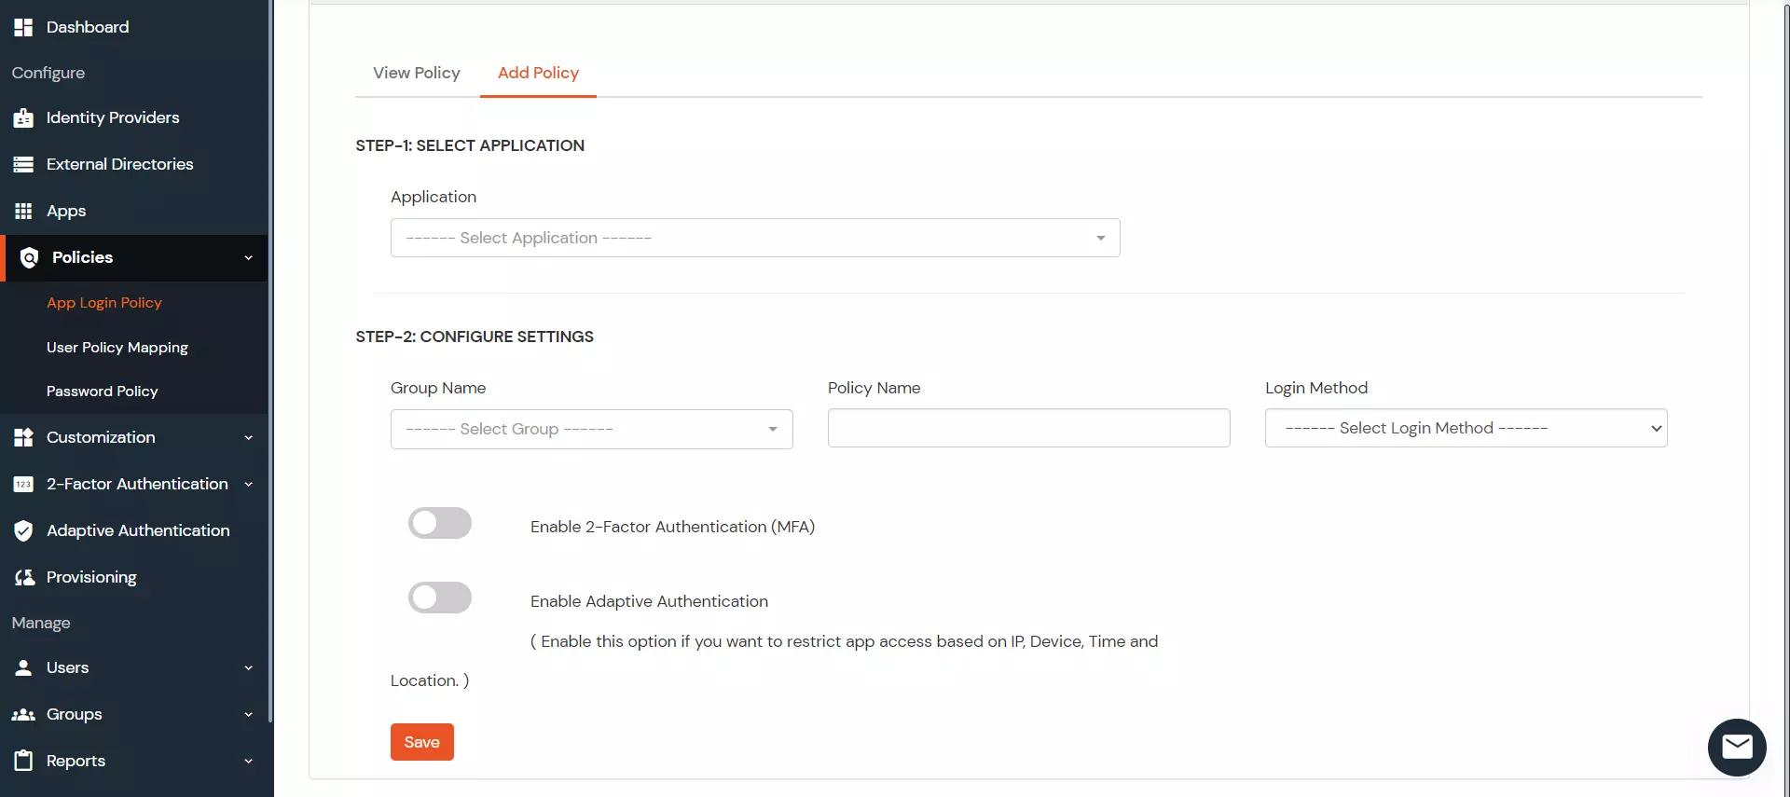
Task: Click the Policies shield icon
Action: (x=29, y=257)
